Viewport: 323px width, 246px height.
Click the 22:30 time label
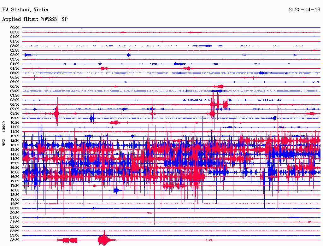tap(15, 231)
